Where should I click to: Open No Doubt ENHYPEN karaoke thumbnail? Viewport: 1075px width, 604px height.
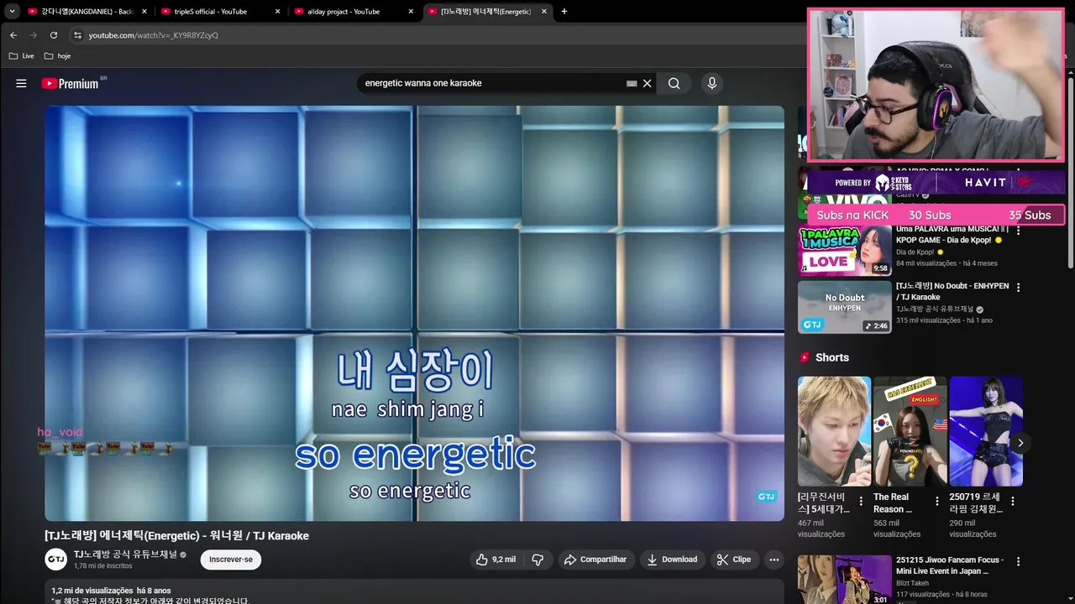click(844, 307)
